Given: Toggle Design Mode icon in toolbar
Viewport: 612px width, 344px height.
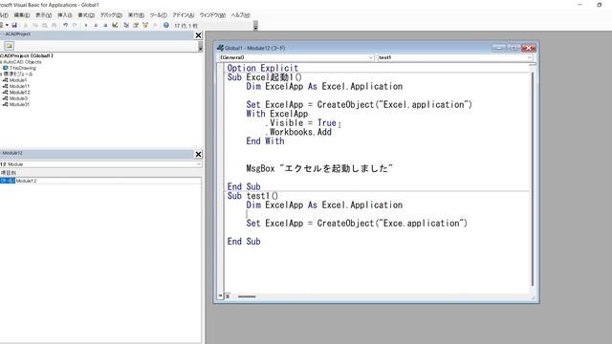Looking at the screenshot, I should (115, 25).
